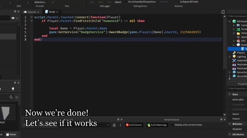Select the ReplicatedStorage icon
Screen dimensions: 247x138
(x=234, y=68)
